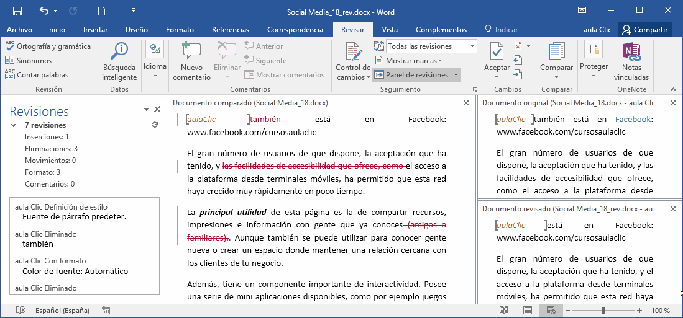Switch to the Insertar tab
Image resolution: width=683 pixels, height=318 pixels.
tap(95, 30)
